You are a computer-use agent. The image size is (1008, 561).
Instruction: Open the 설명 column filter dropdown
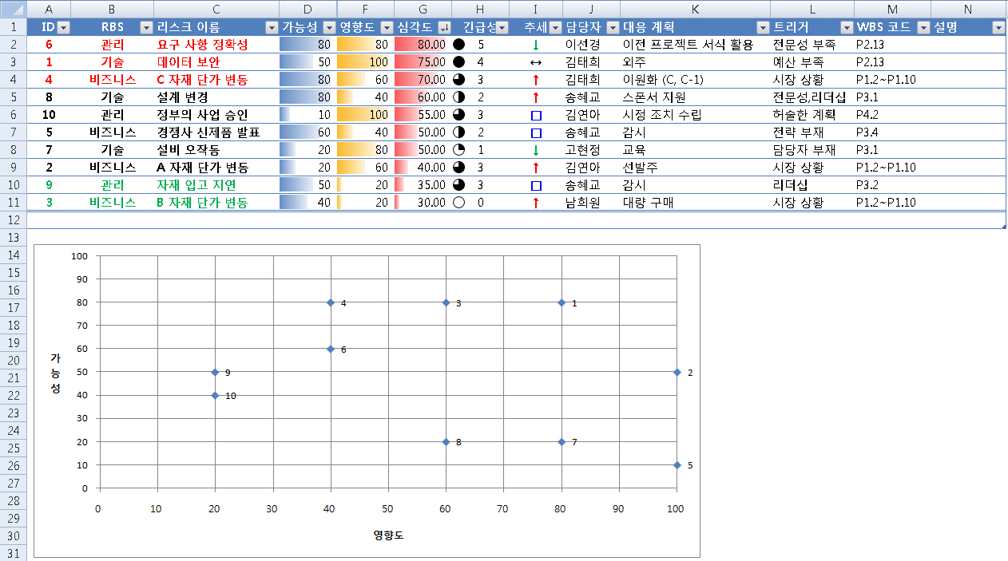[x=998, y=27]
